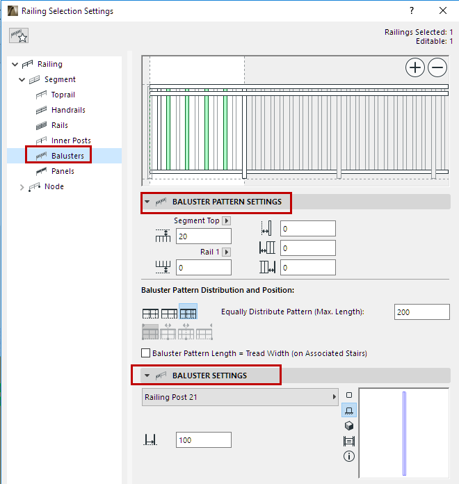
Task: Choose first pattern distribution option
Action: pyautogui.click(x=150, y=314)
